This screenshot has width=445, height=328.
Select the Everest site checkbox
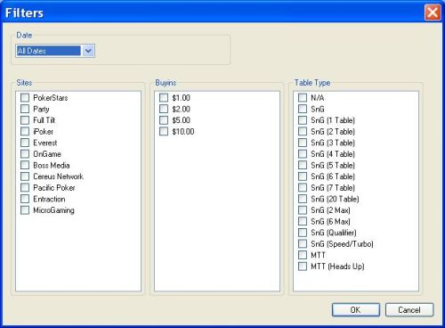[x=25, y=143]
